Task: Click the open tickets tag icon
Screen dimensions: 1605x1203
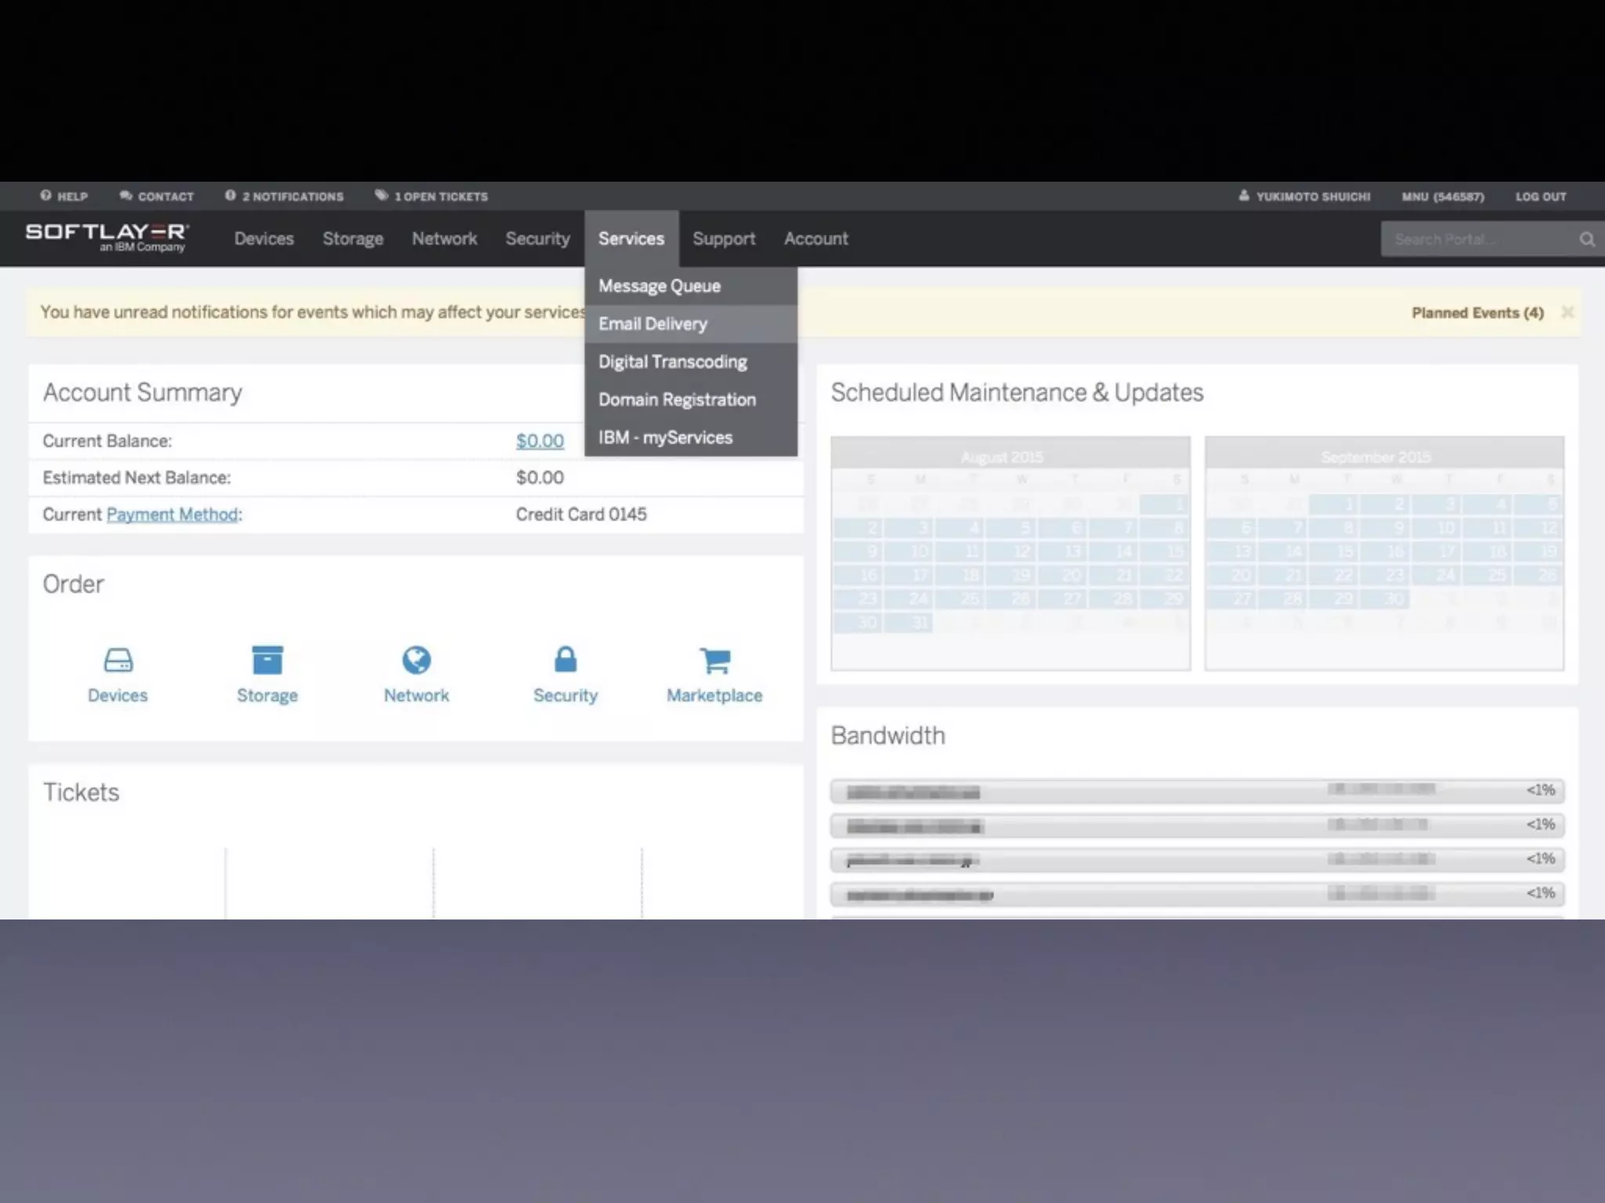Action: 382,196
